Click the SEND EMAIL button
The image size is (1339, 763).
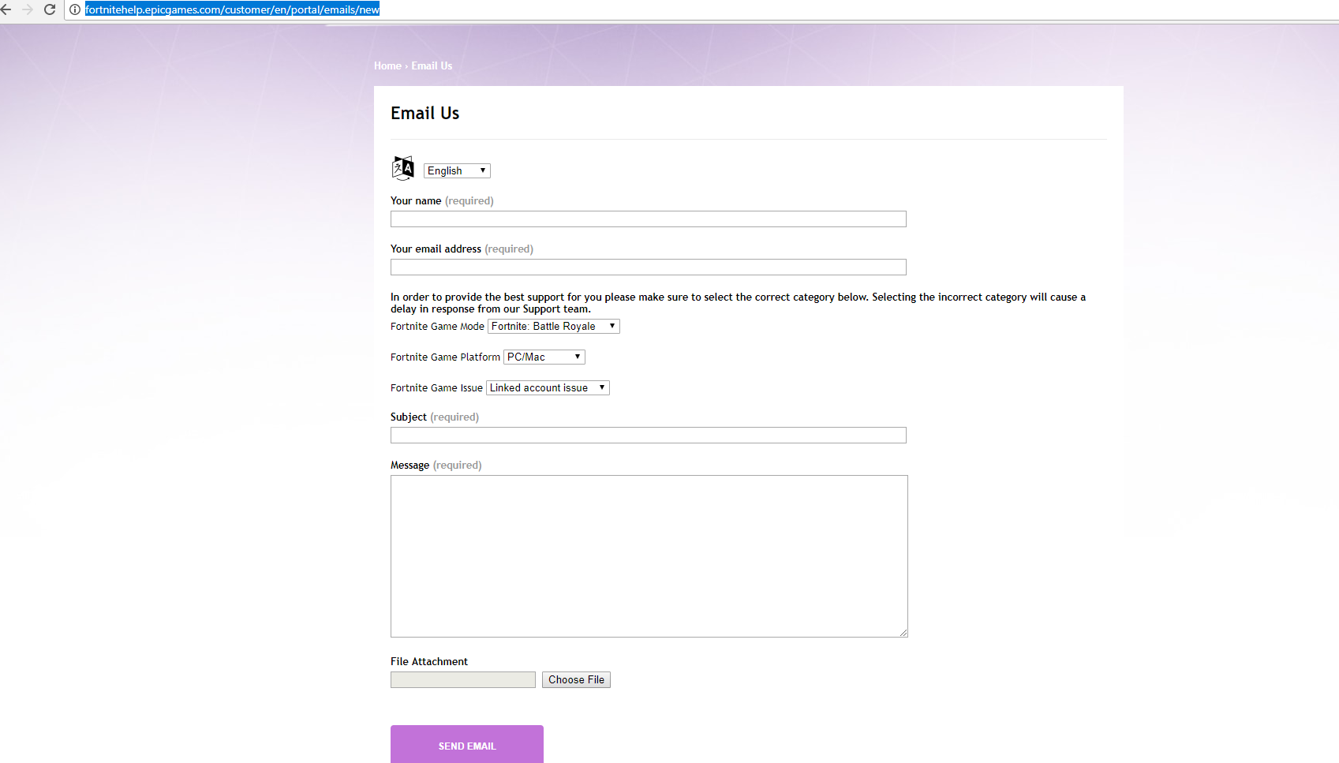pos(467,745)
